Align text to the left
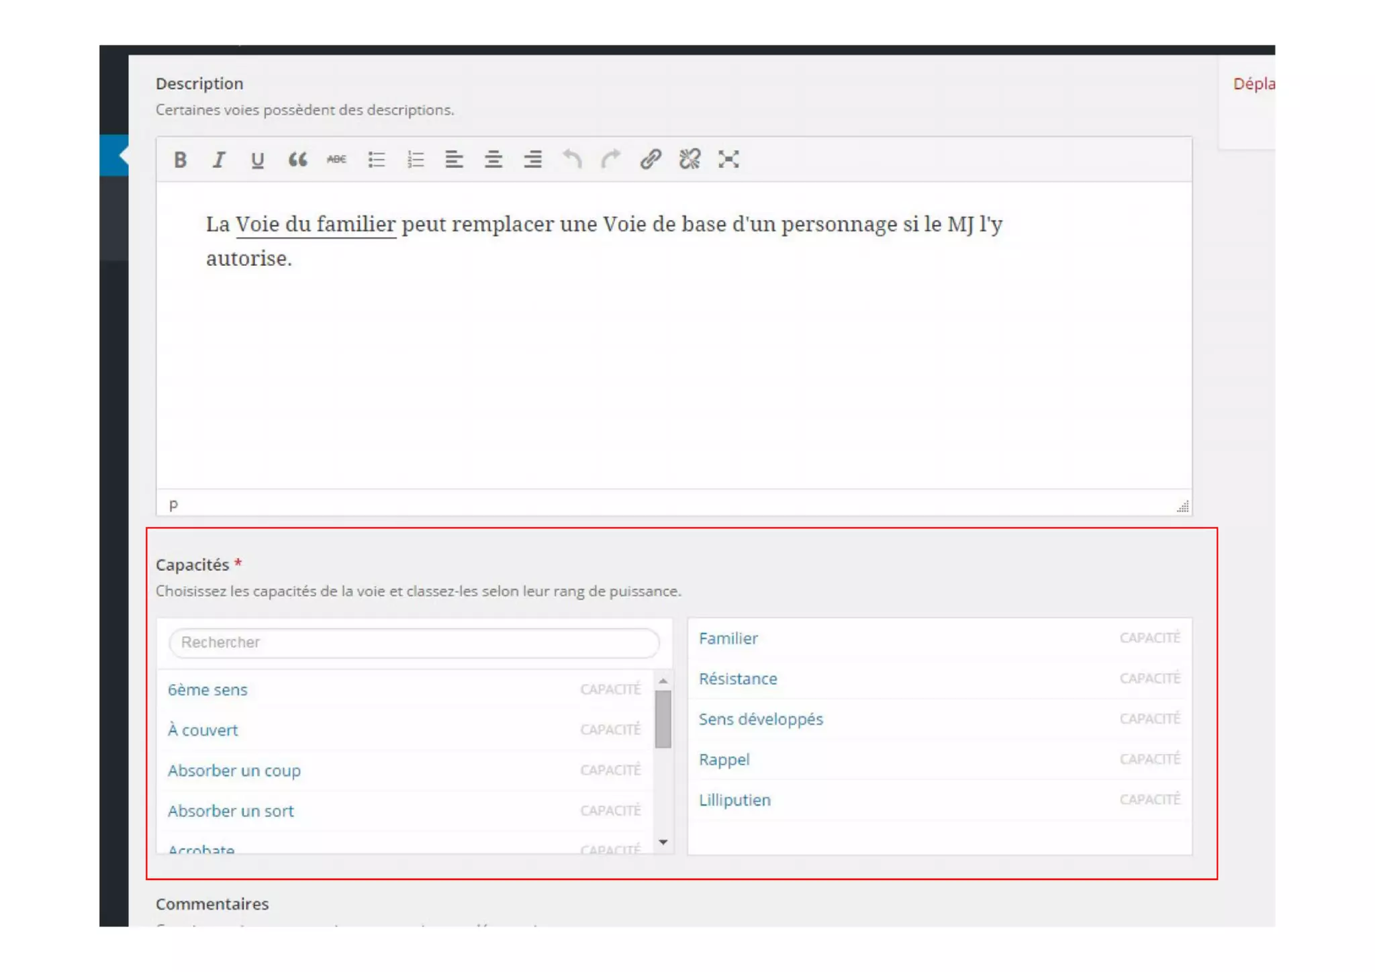Image resolution: width=1375 pixels, height=972 pixels. pos(455,160)
